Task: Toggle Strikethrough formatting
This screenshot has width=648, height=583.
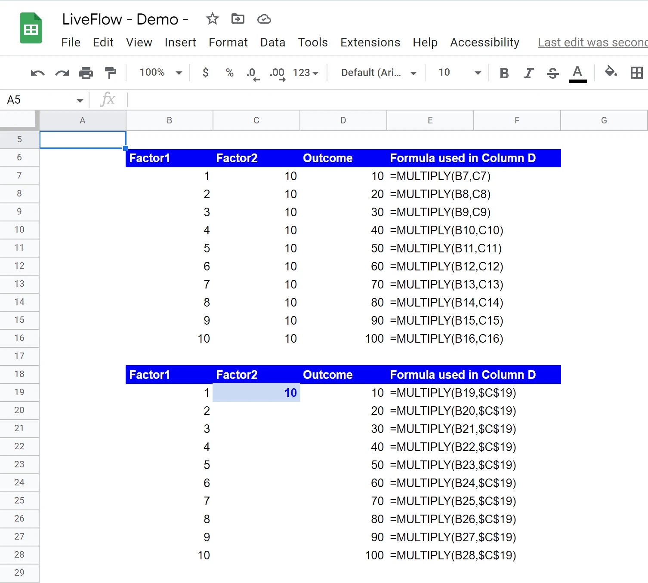Action: [553, 73]
